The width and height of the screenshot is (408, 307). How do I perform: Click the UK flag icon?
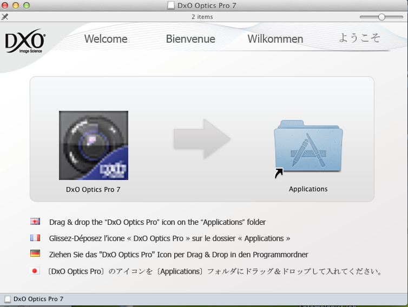(x=35, y=222)
